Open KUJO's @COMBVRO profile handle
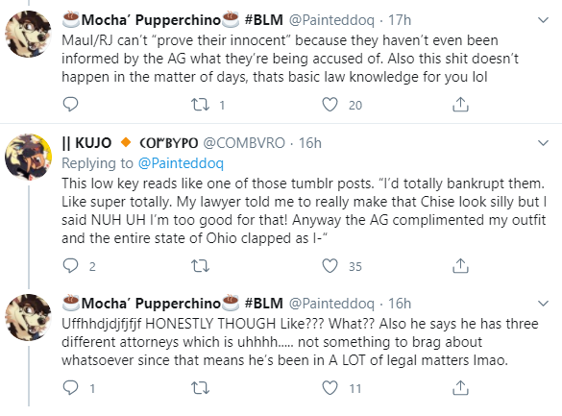Screen dimensions: 562x416 pyautogui.click(x=244, y=143)
